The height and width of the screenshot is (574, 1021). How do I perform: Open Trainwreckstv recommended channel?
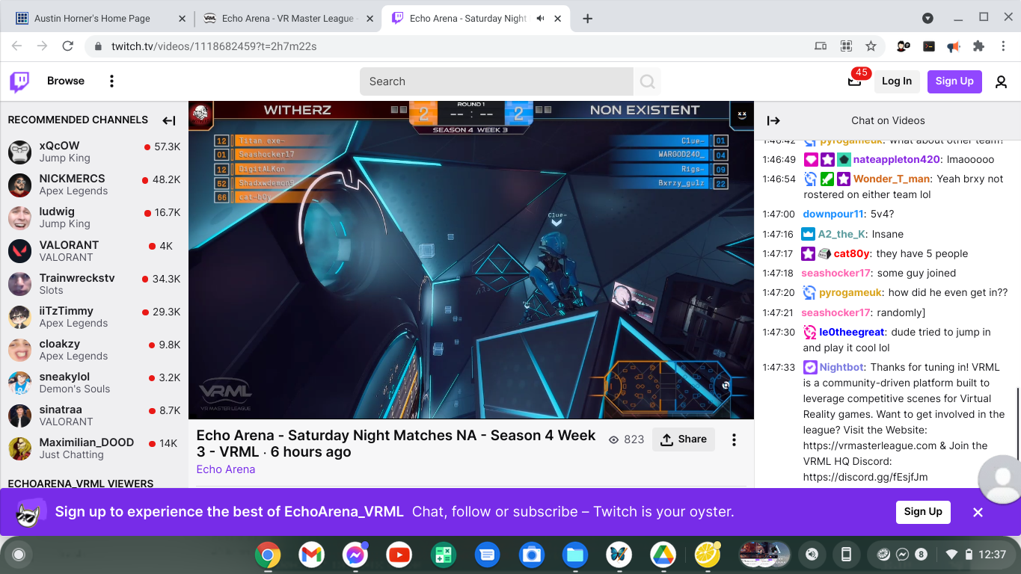pos(93,284)
